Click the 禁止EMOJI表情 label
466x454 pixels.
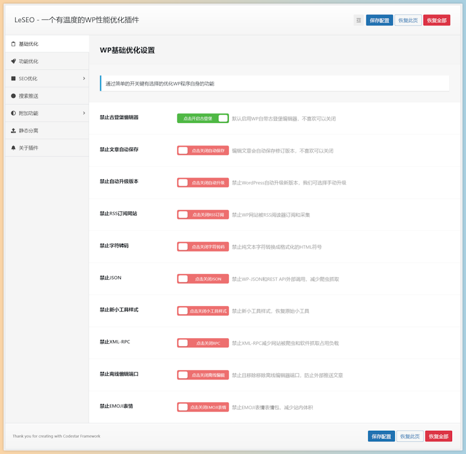click(x=116, y=406)
